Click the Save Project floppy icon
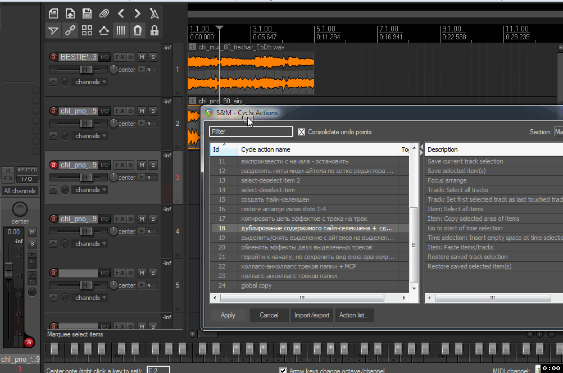The image size is (563, 373). (x=87, y=13)
